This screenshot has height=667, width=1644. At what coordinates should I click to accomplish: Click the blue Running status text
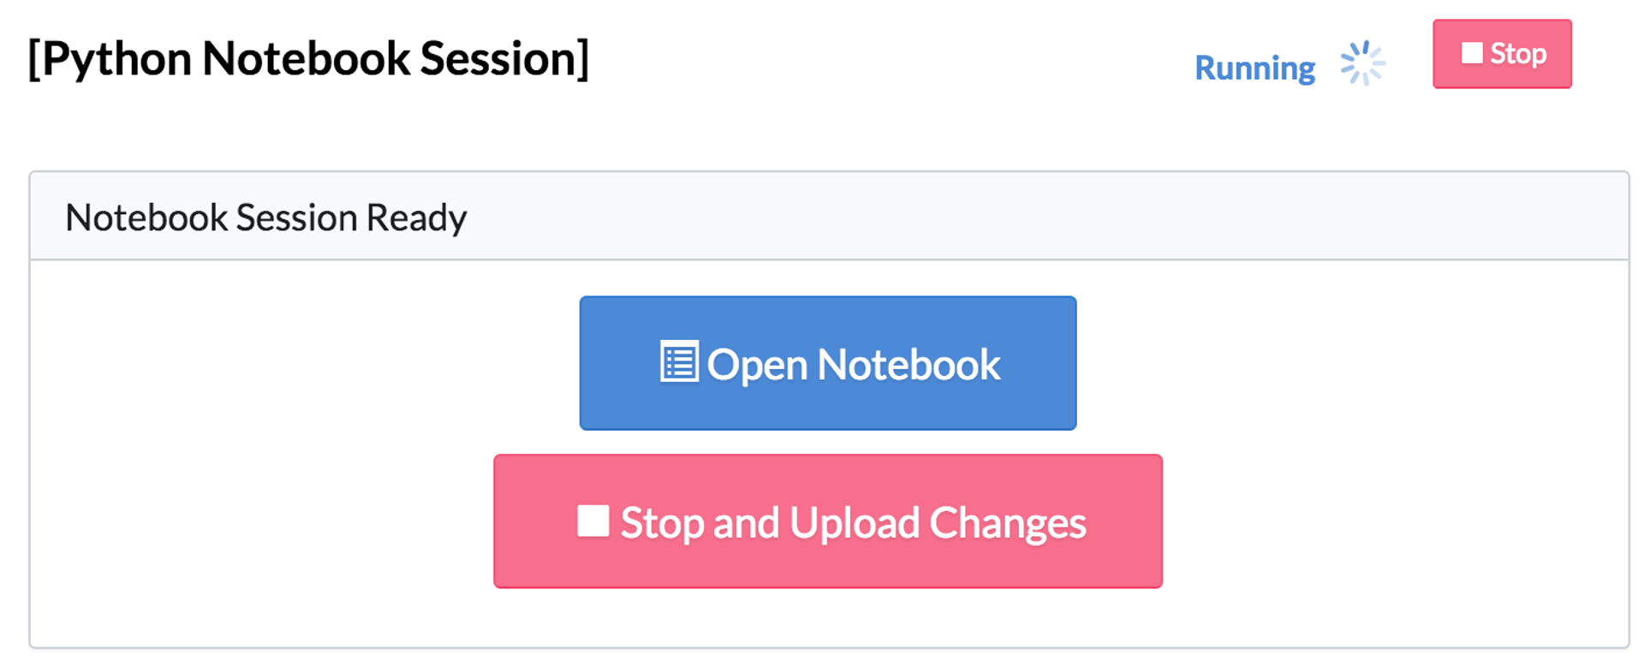(1254, 66)
